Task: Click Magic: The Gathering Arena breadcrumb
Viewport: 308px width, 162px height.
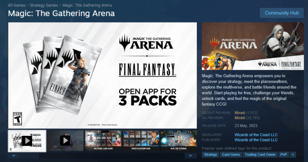Action: (x=87, y=5)
